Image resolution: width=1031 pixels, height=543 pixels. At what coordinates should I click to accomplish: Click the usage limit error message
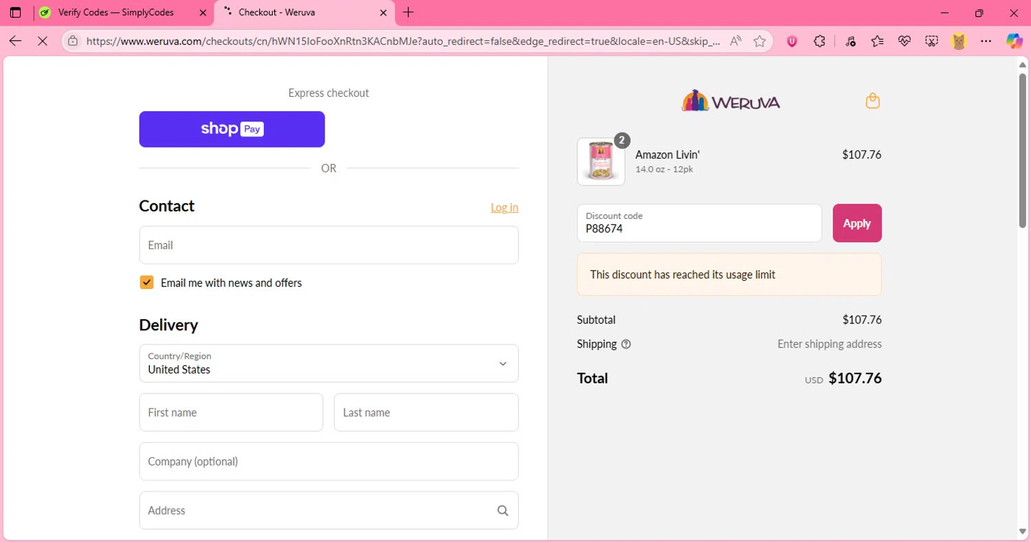[729, 275]
